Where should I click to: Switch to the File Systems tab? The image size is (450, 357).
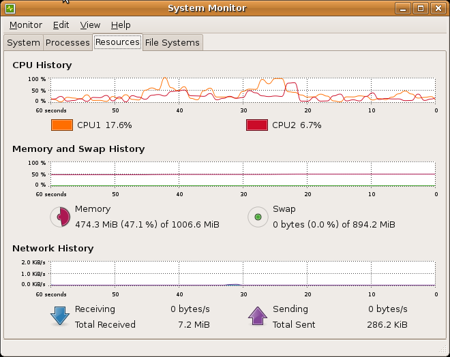click(x=172, y=43)
